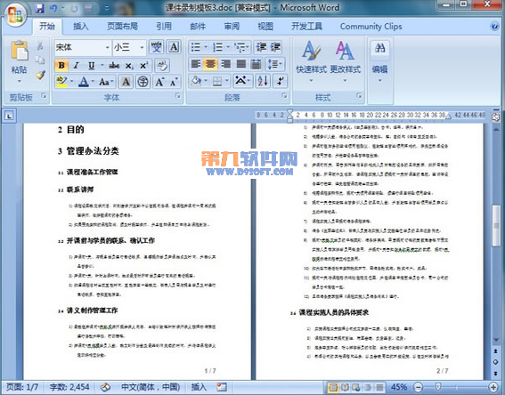The width and height of the screenshot is (505, 395).
Task: Click the word count 字数: 2,454
Action: tap(69, 387)
